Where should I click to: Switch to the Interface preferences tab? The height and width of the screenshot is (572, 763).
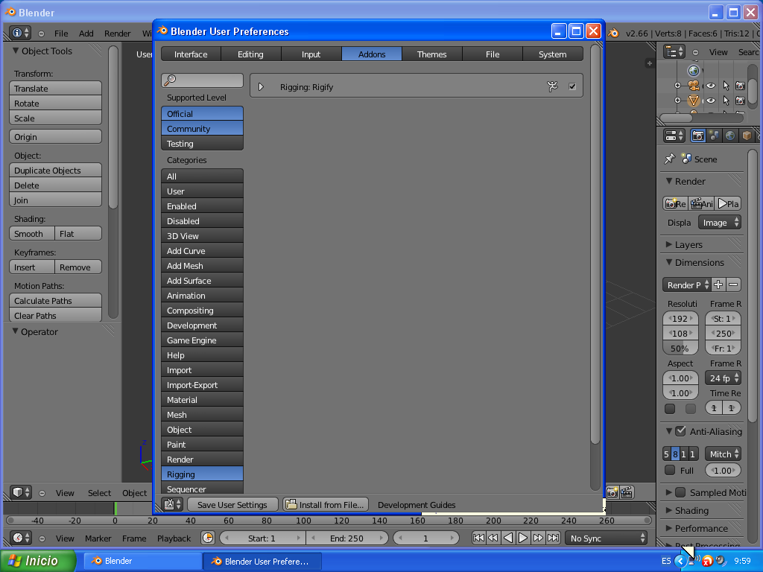(x=191, y=54)
